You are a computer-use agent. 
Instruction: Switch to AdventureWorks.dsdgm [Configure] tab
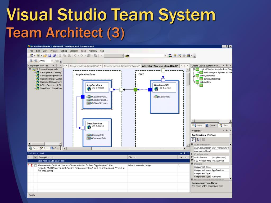click(x=121, y=66)
